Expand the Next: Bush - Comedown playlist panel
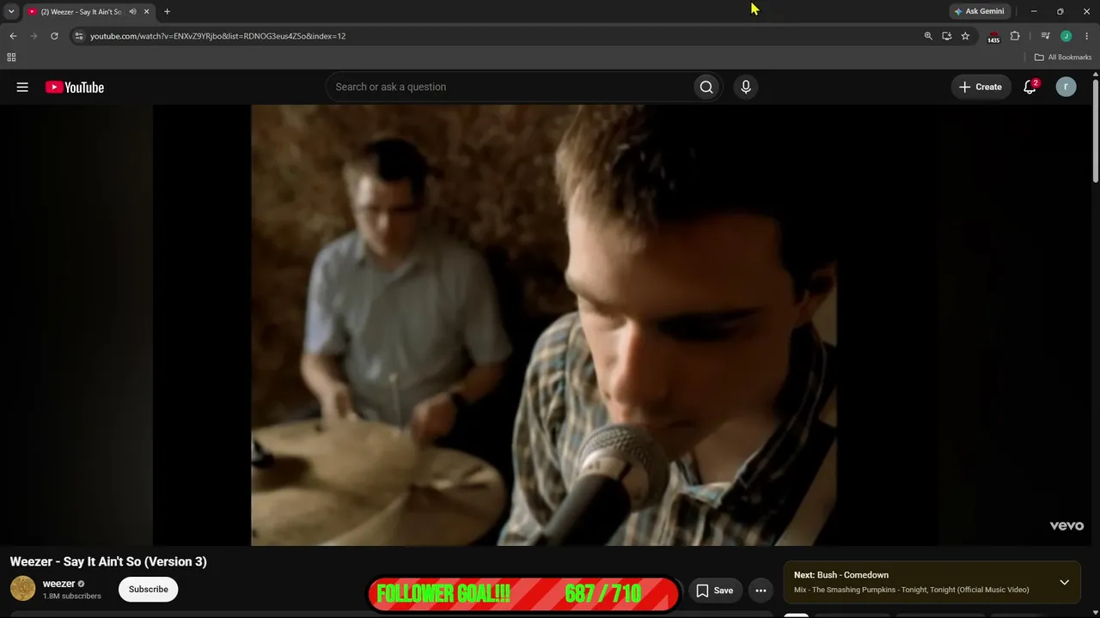 click(x=1064, y=582)
